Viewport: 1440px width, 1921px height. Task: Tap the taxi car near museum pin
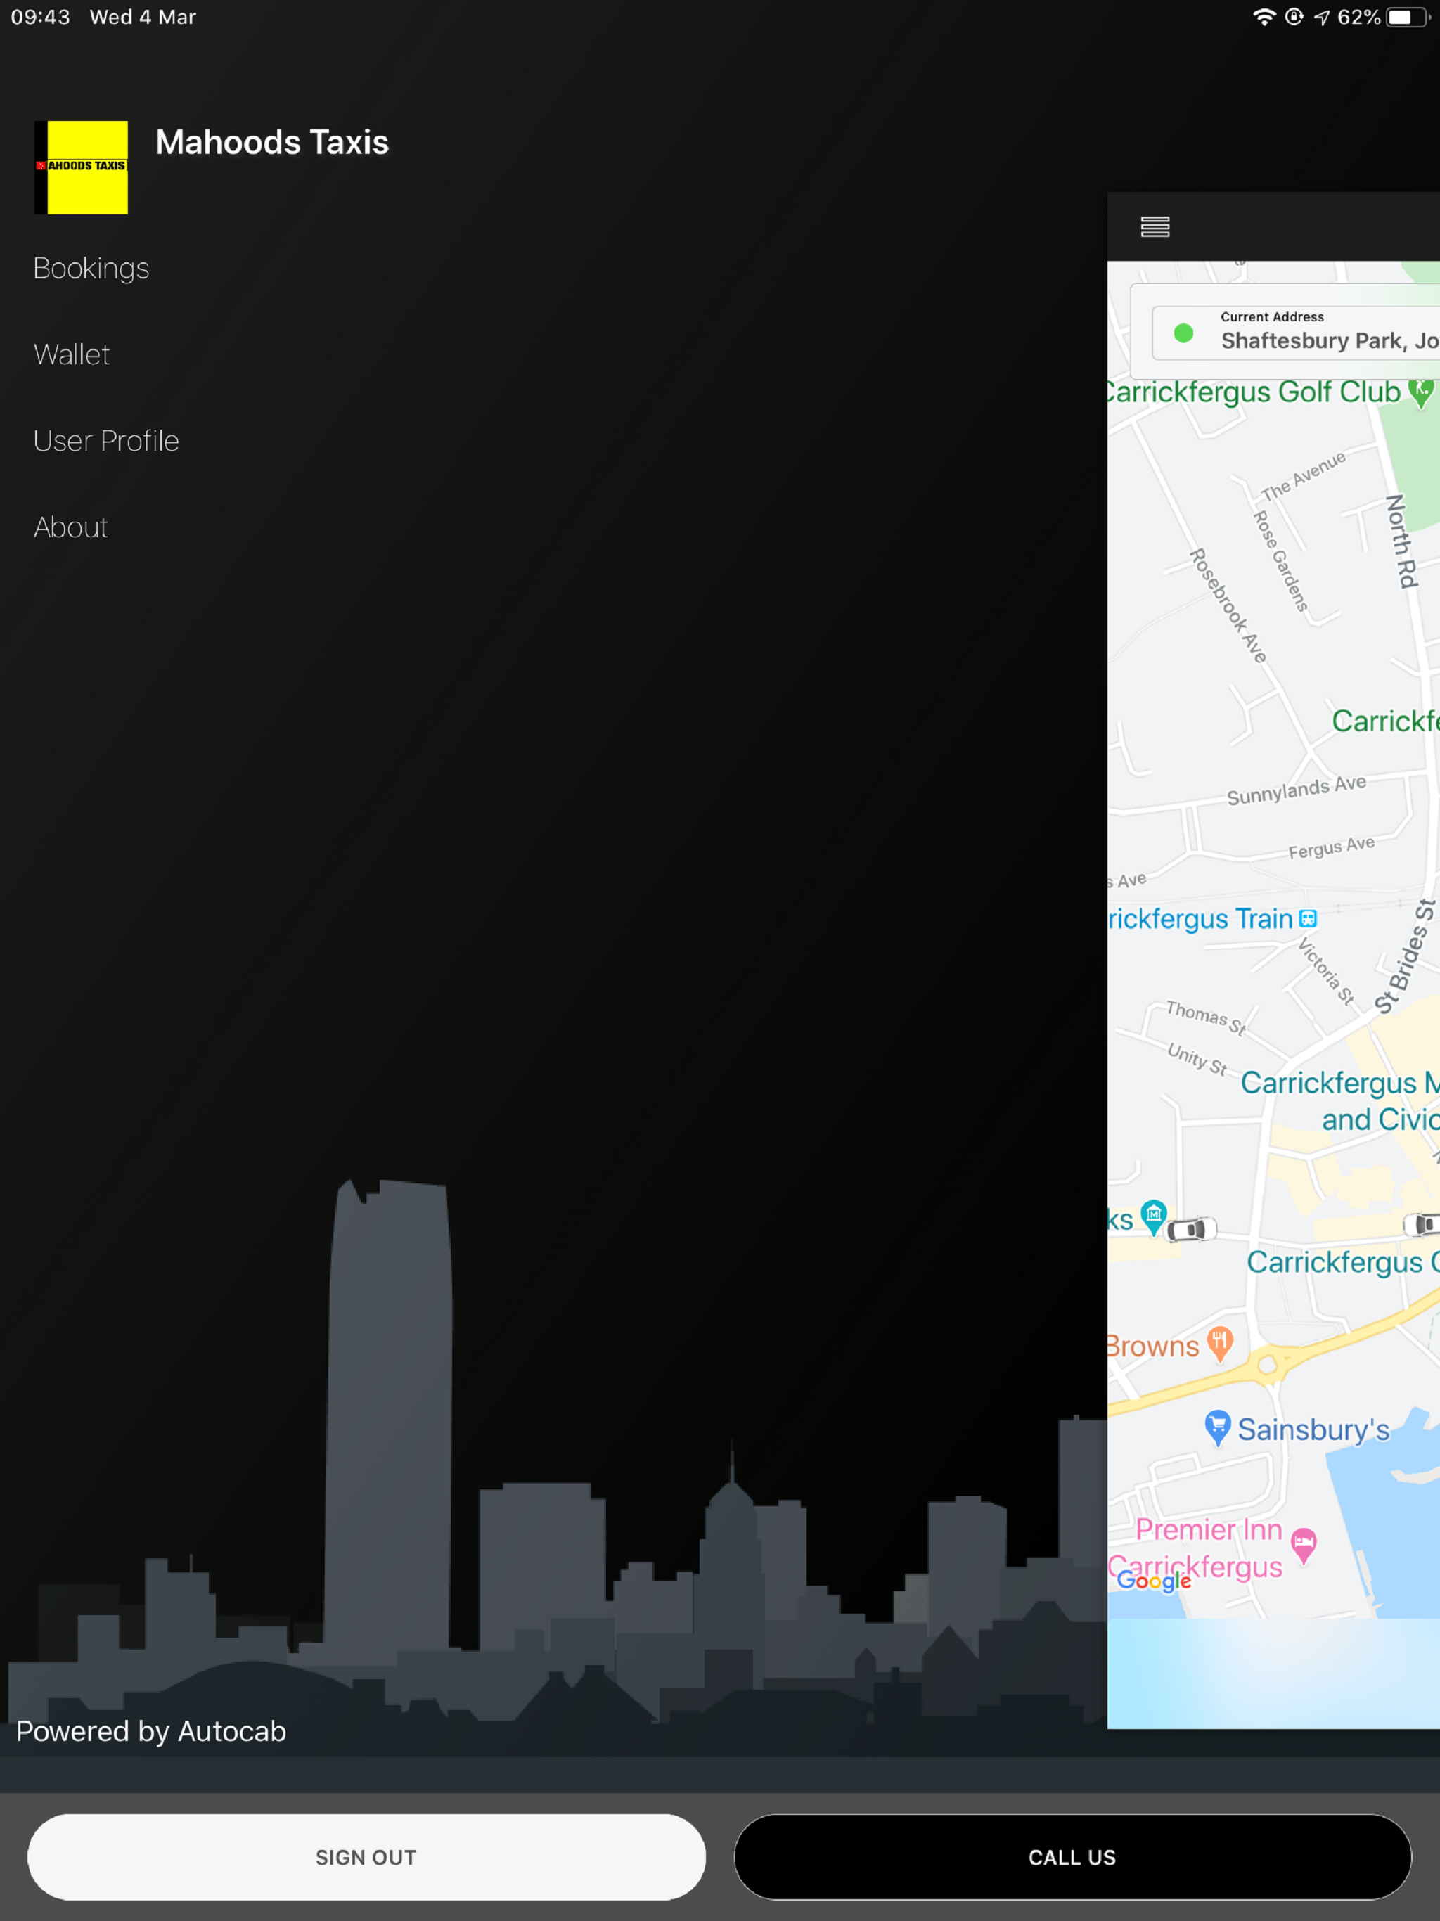click(x=1190, y=1230)
